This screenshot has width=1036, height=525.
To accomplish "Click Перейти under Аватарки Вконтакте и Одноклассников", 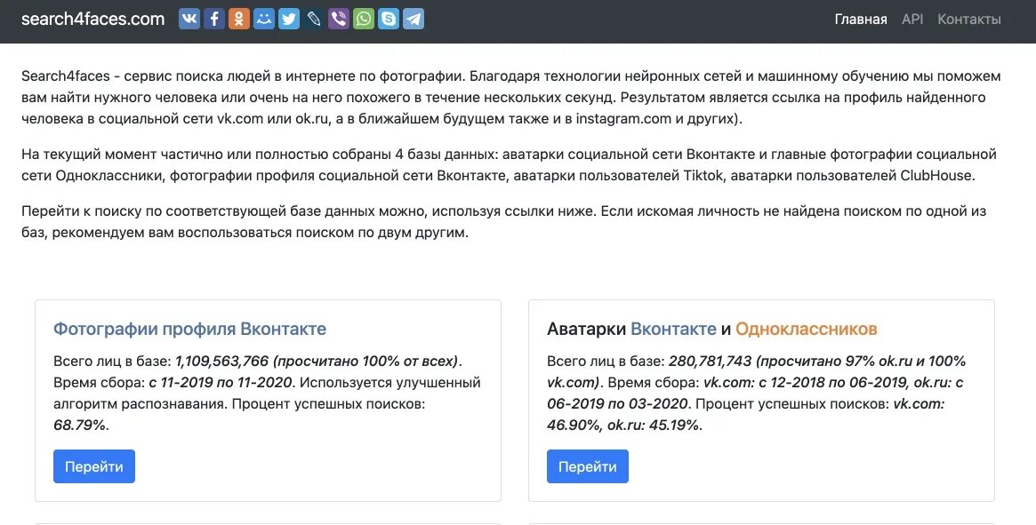I will [588, 466].
